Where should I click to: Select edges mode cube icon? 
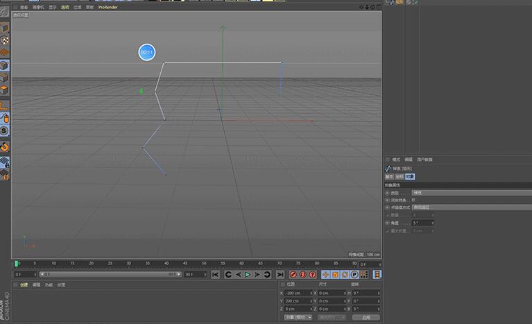click(x=4, y=77)
